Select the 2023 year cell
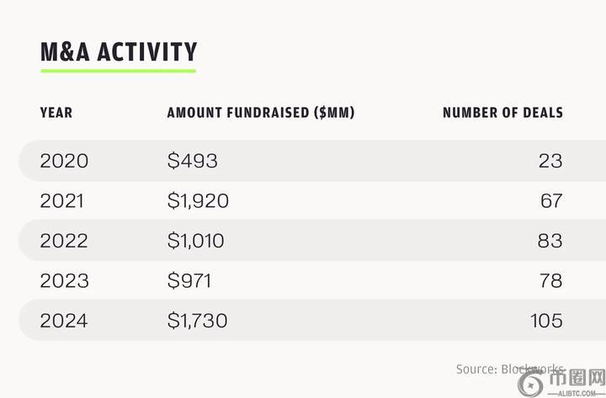Viewport: 606px width, 398px height. pos(64,280)
